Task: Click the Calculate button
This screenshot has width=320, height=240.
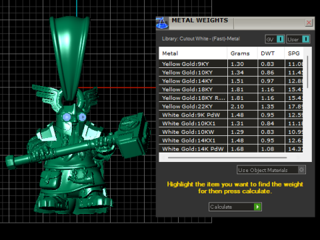Action: coord(235,207)
